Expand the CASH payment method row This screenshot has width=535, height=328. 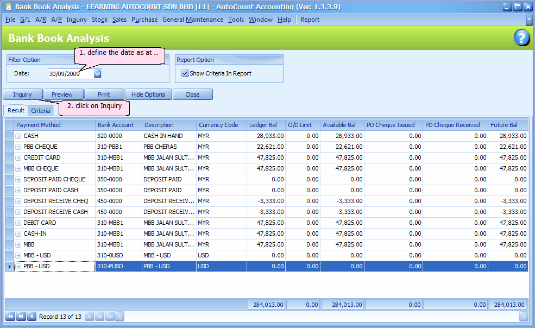(18, 136)
